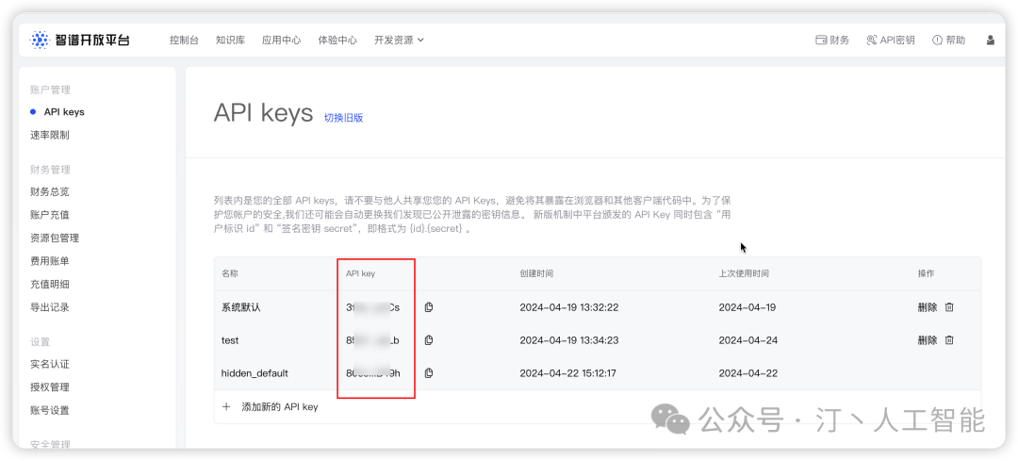
Task: Open 账户充值 in the sidebar
Action: click(x=49, y=215)
